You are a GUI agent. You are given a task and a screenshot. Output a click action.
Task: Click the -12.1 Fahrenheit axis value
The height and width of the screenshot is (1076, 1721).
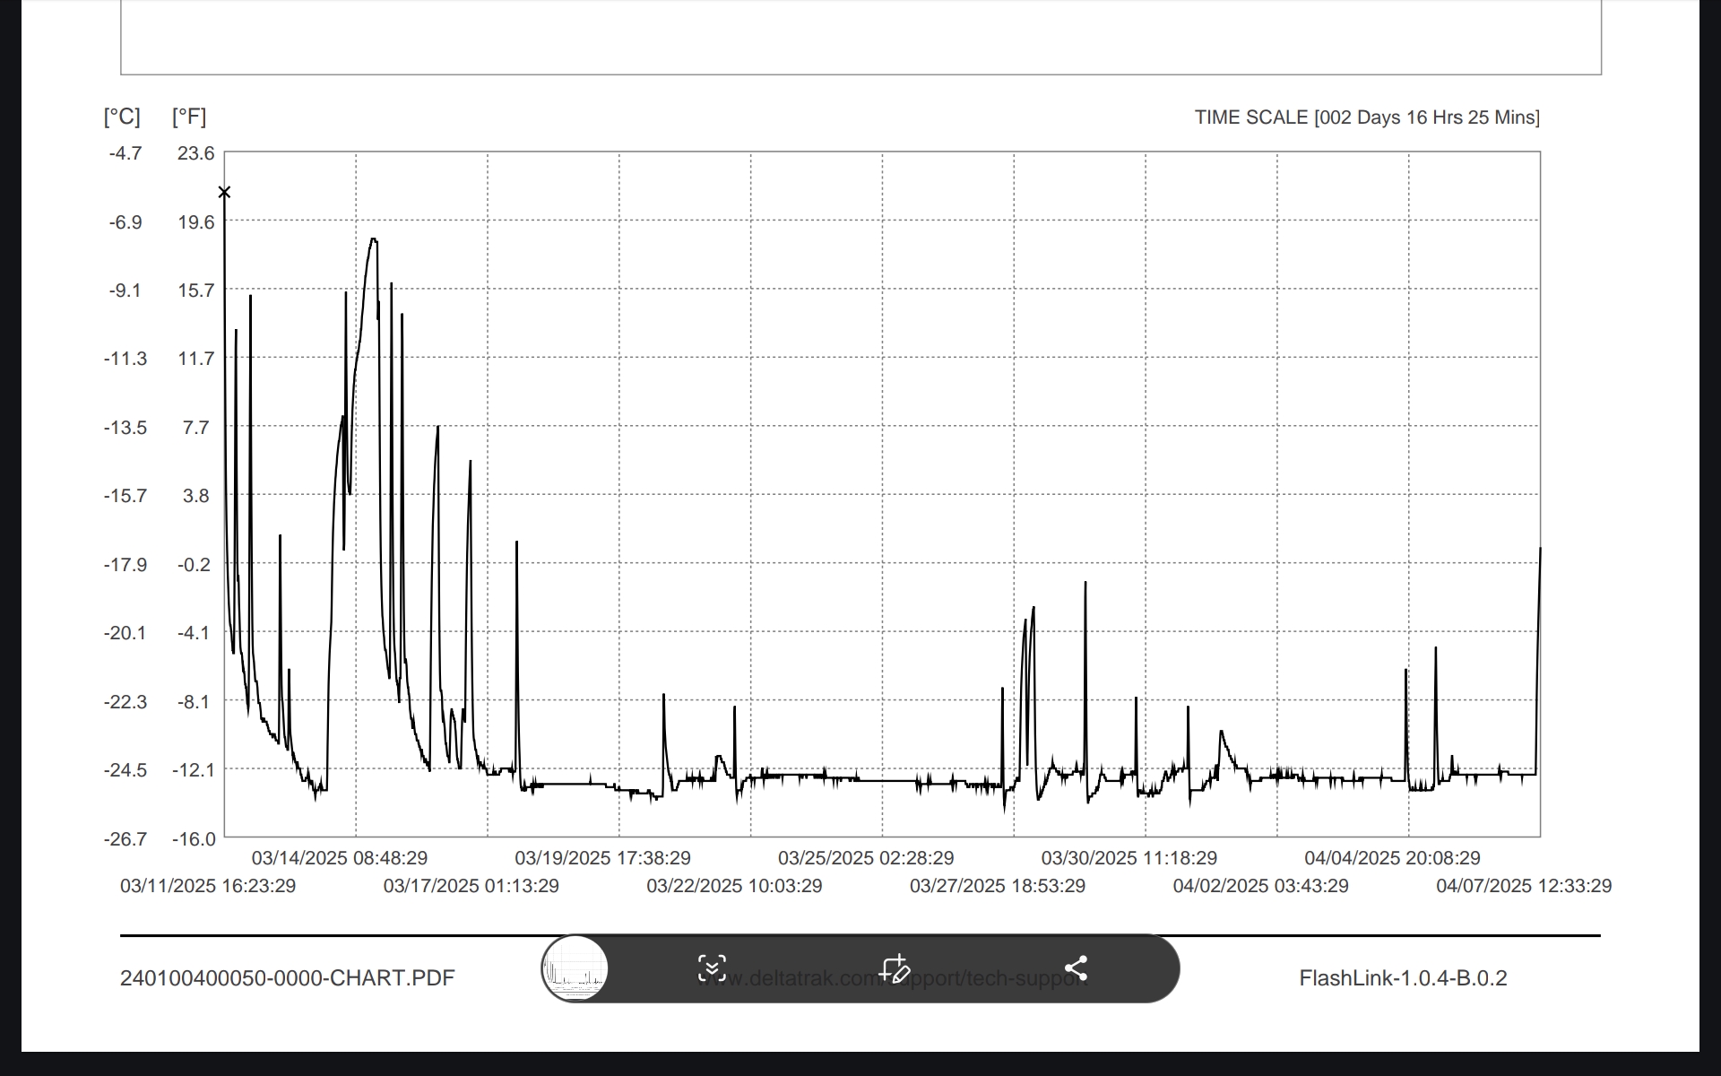coord(194,770)
